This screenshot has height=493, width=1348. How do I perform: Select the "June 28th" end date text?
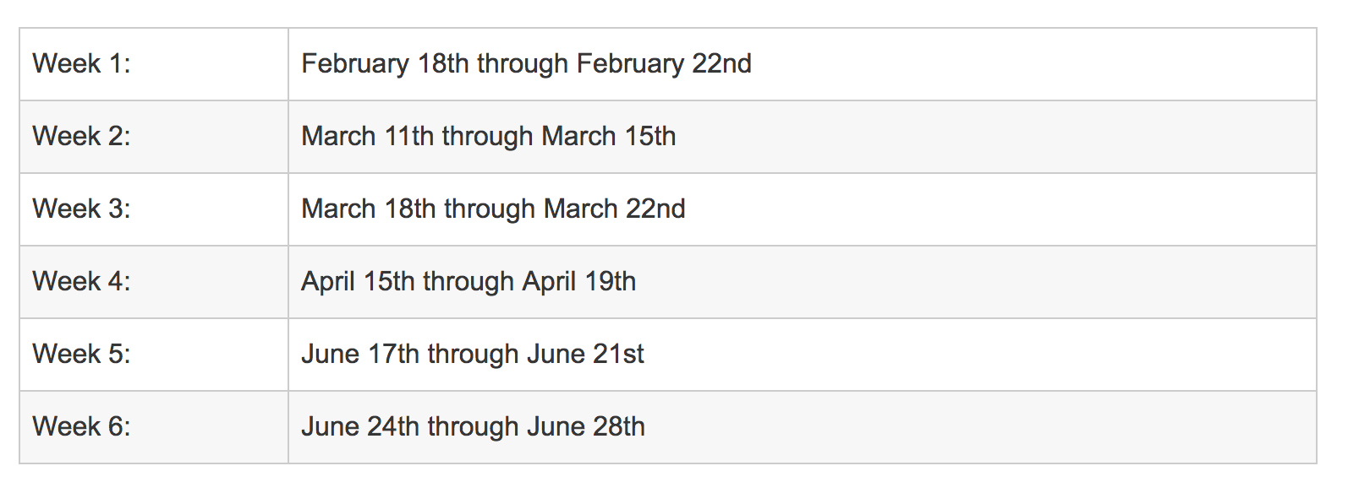tap(586, 427)
